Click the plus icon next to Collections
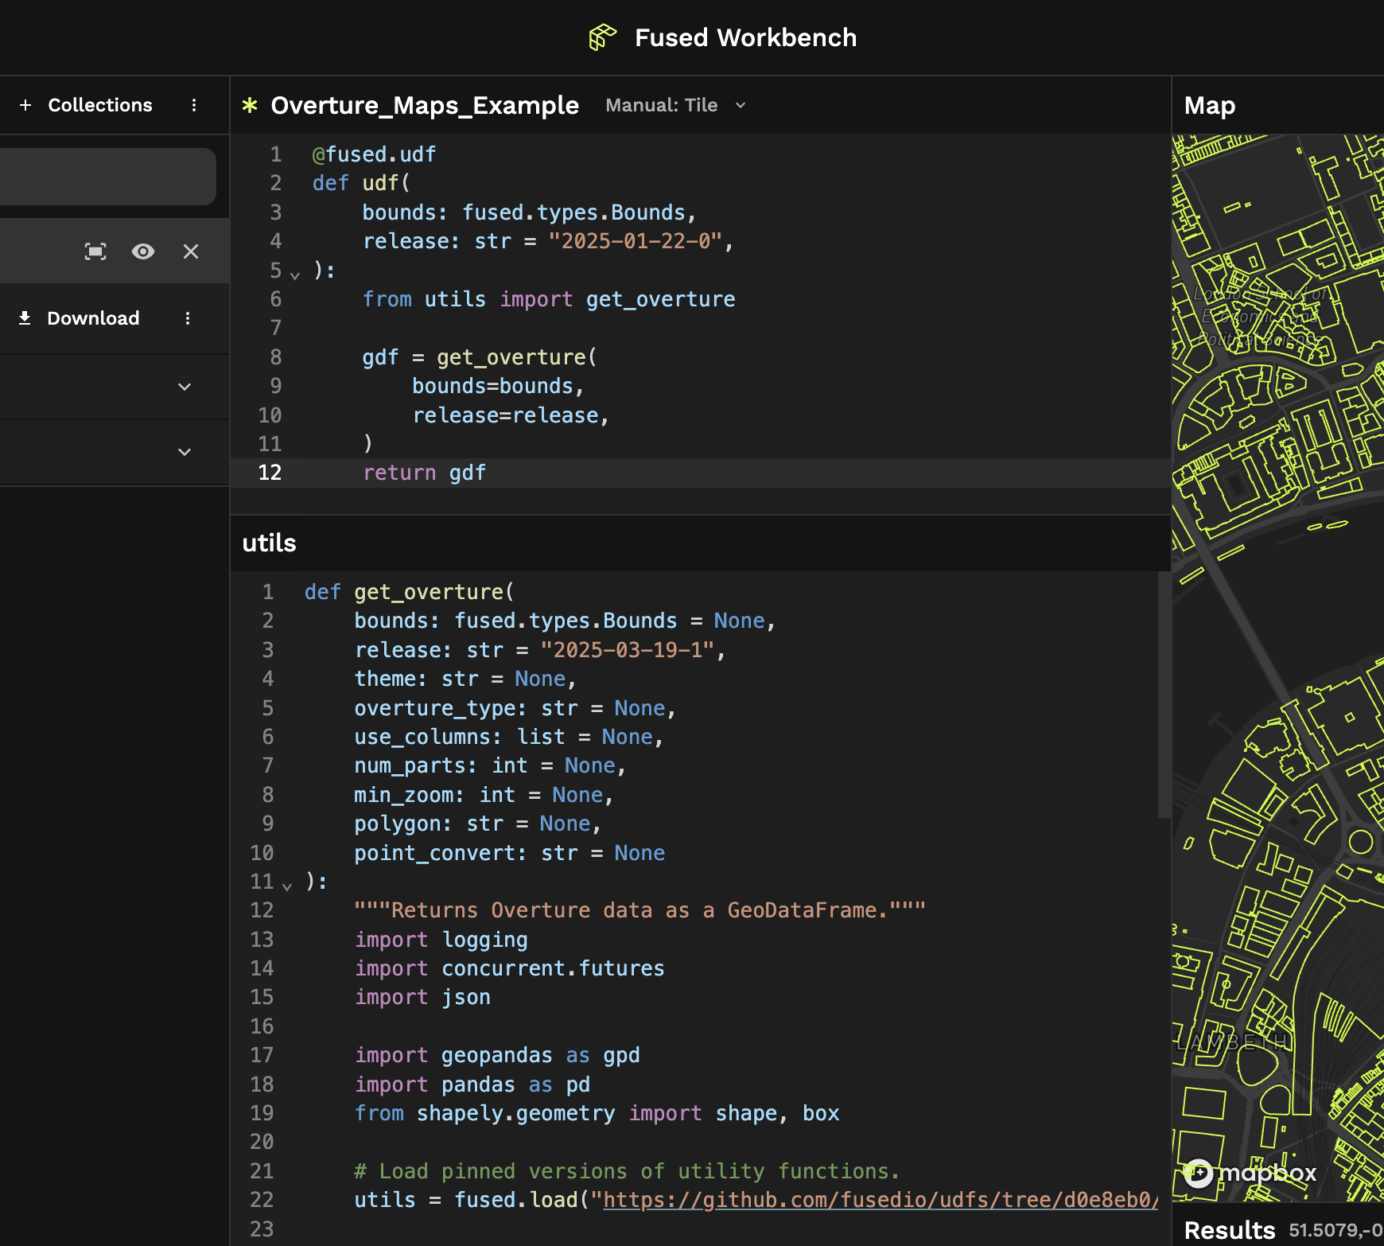This screenshot has width=1384, height=1246. pyautogui.click(x=25, y=105)
